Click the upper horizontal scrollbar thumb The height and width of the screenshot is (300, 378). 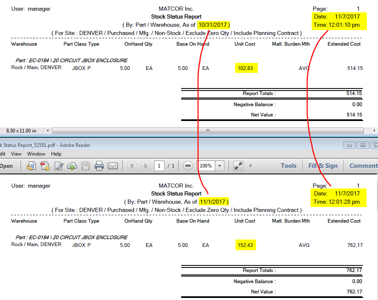point(208,130)
